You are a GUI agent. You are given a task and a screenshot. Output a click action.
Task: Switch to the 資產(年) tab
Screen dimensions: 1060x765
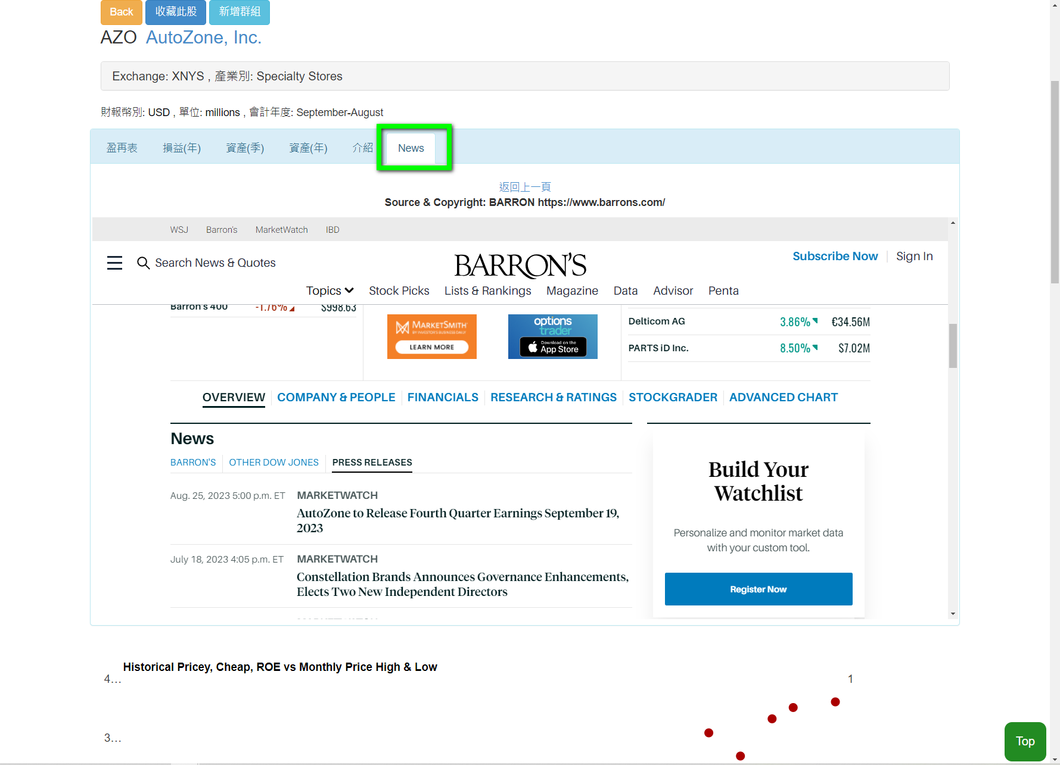pos(308,148)
